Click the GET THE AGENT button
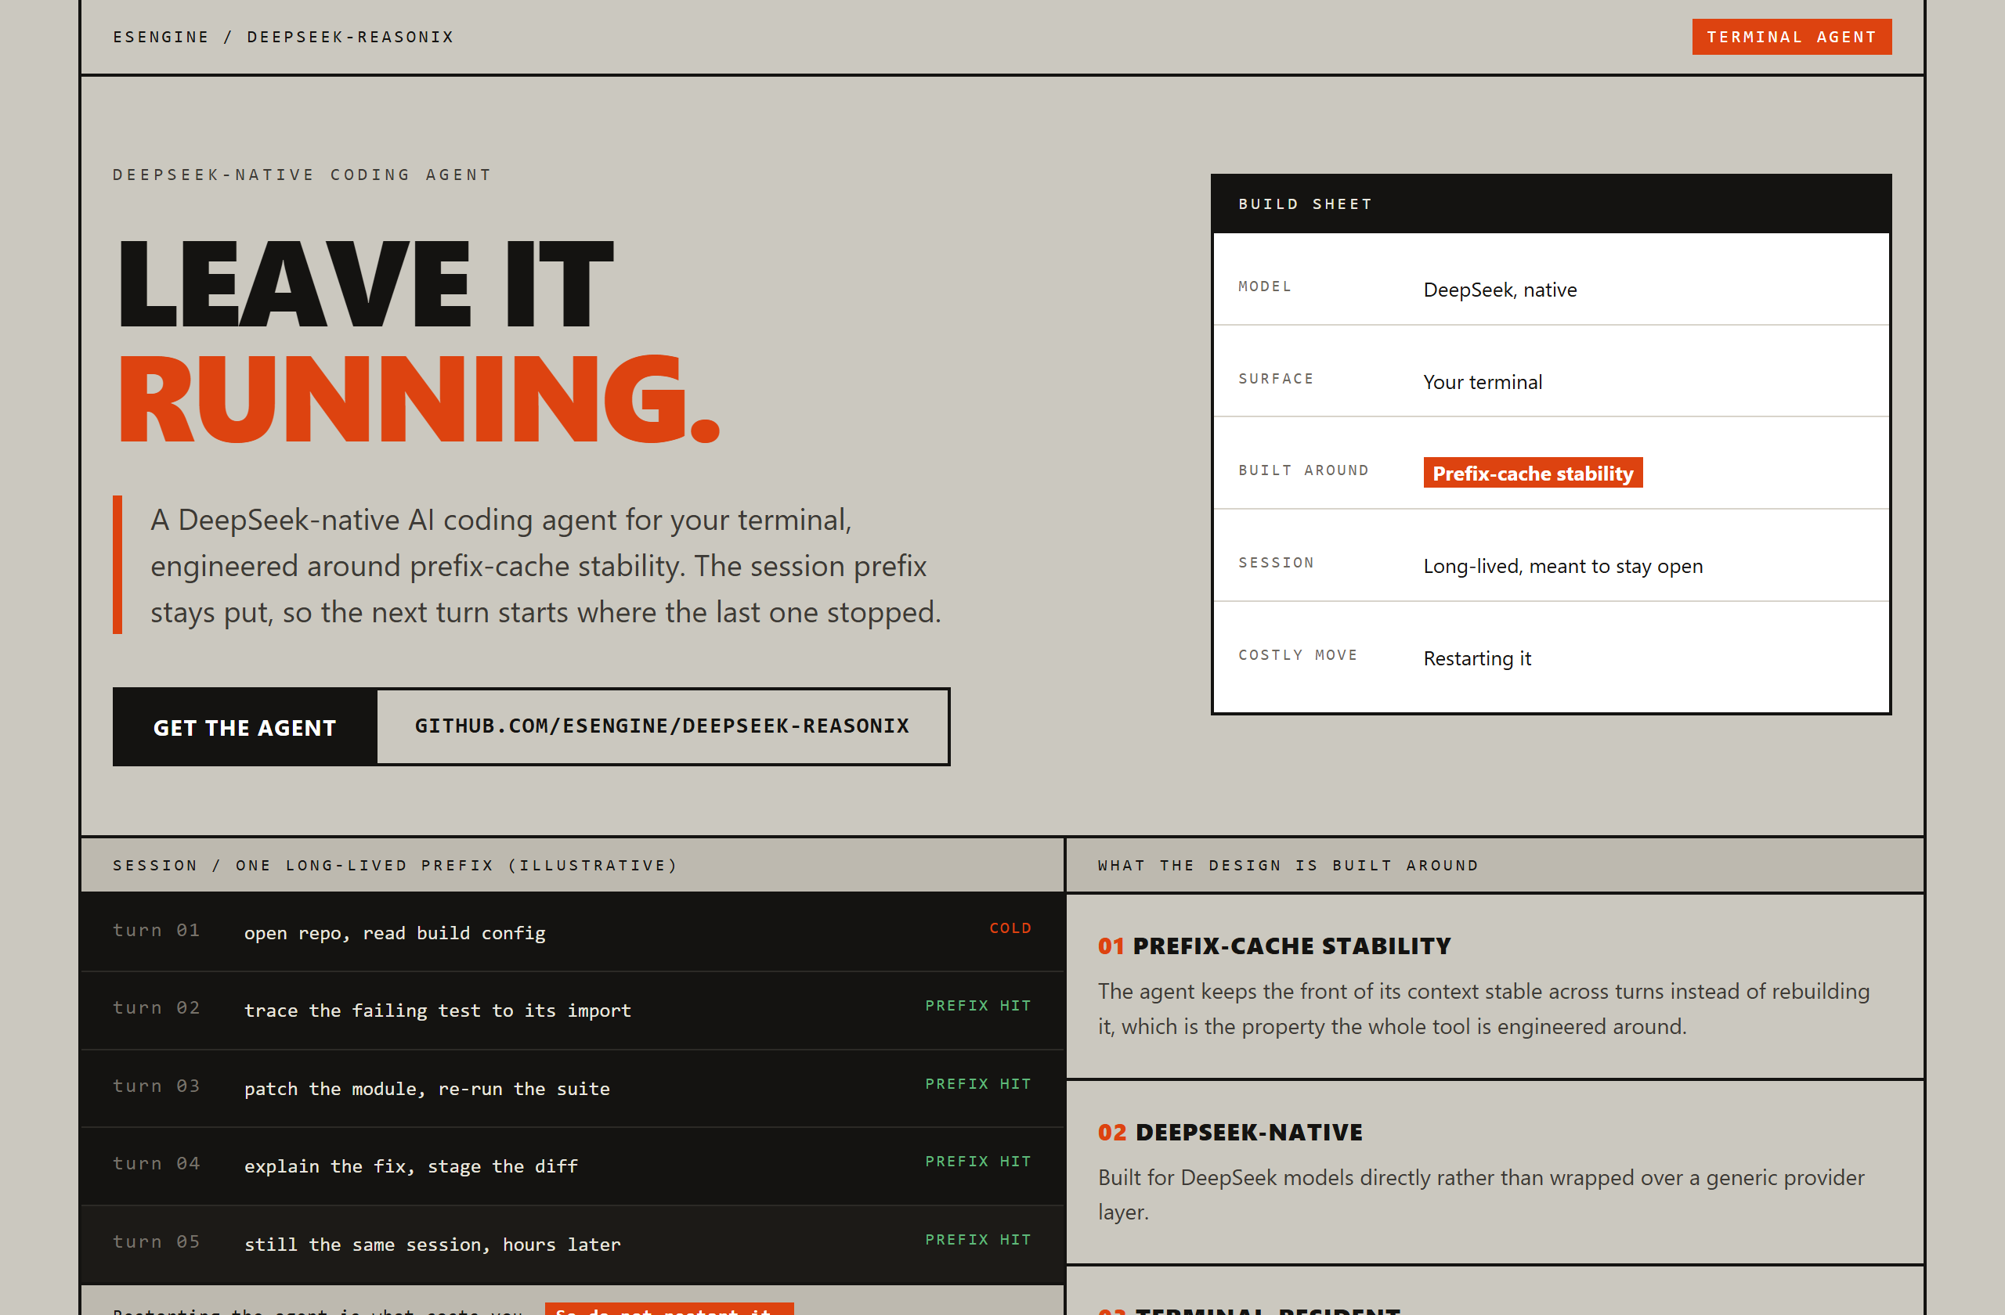This screenshot has height=1315, width=2005. coord(244,726)
